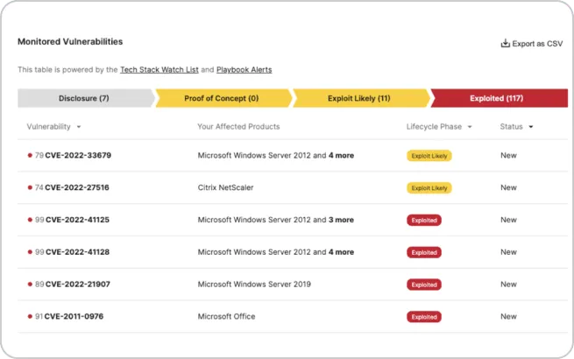
Task: Switch to the Exploit Likely (11) tab
Action: [359, 98]
